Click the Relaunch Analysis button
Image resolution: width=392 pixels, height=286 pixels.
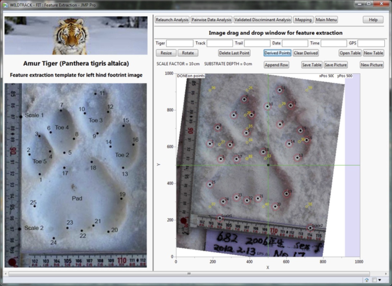point(172,20)
